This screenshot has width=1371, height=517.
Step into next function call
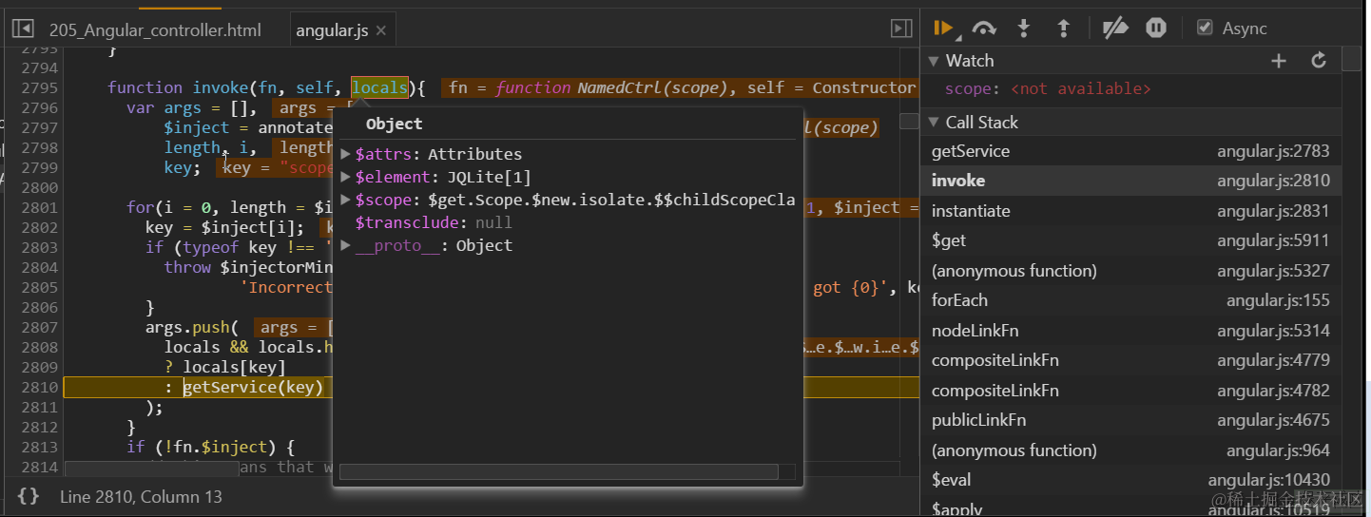(1024, 29)
